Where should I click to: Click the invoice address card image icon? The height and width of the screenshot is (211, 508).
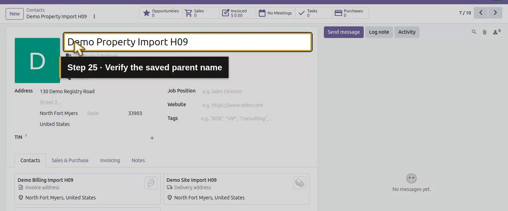[151, 183]
